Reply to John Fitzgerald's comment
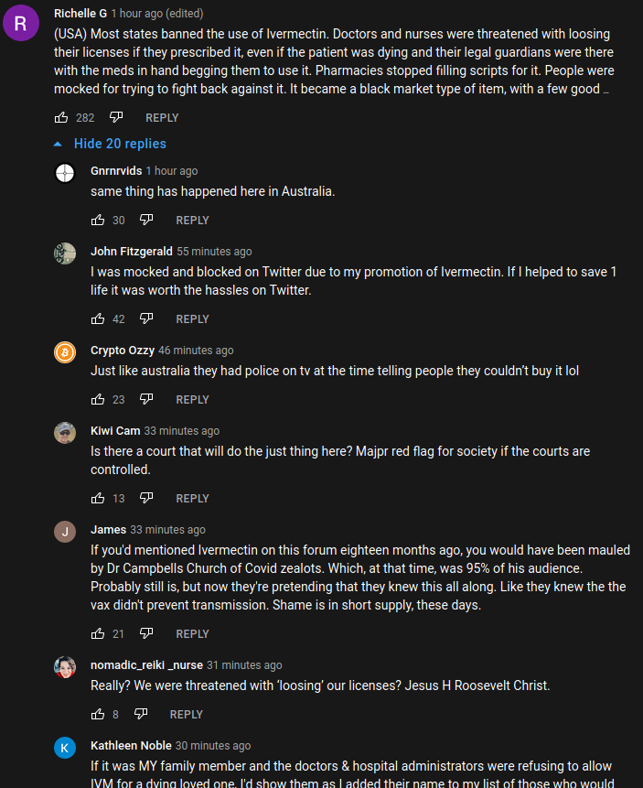 point(192,319)
